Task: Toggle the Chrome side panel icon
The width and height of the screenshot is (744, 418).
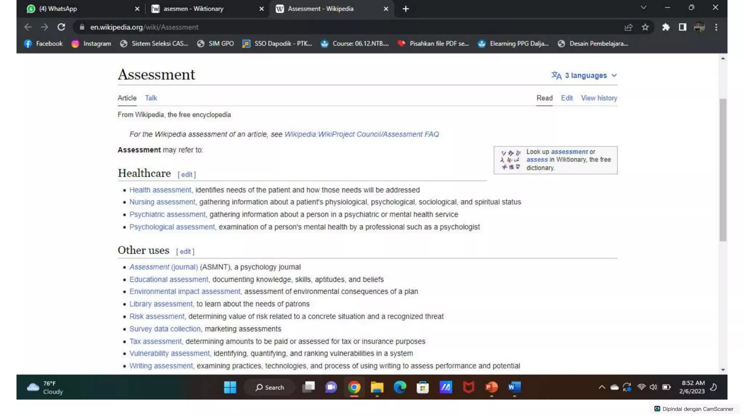Action: [682, 27]
